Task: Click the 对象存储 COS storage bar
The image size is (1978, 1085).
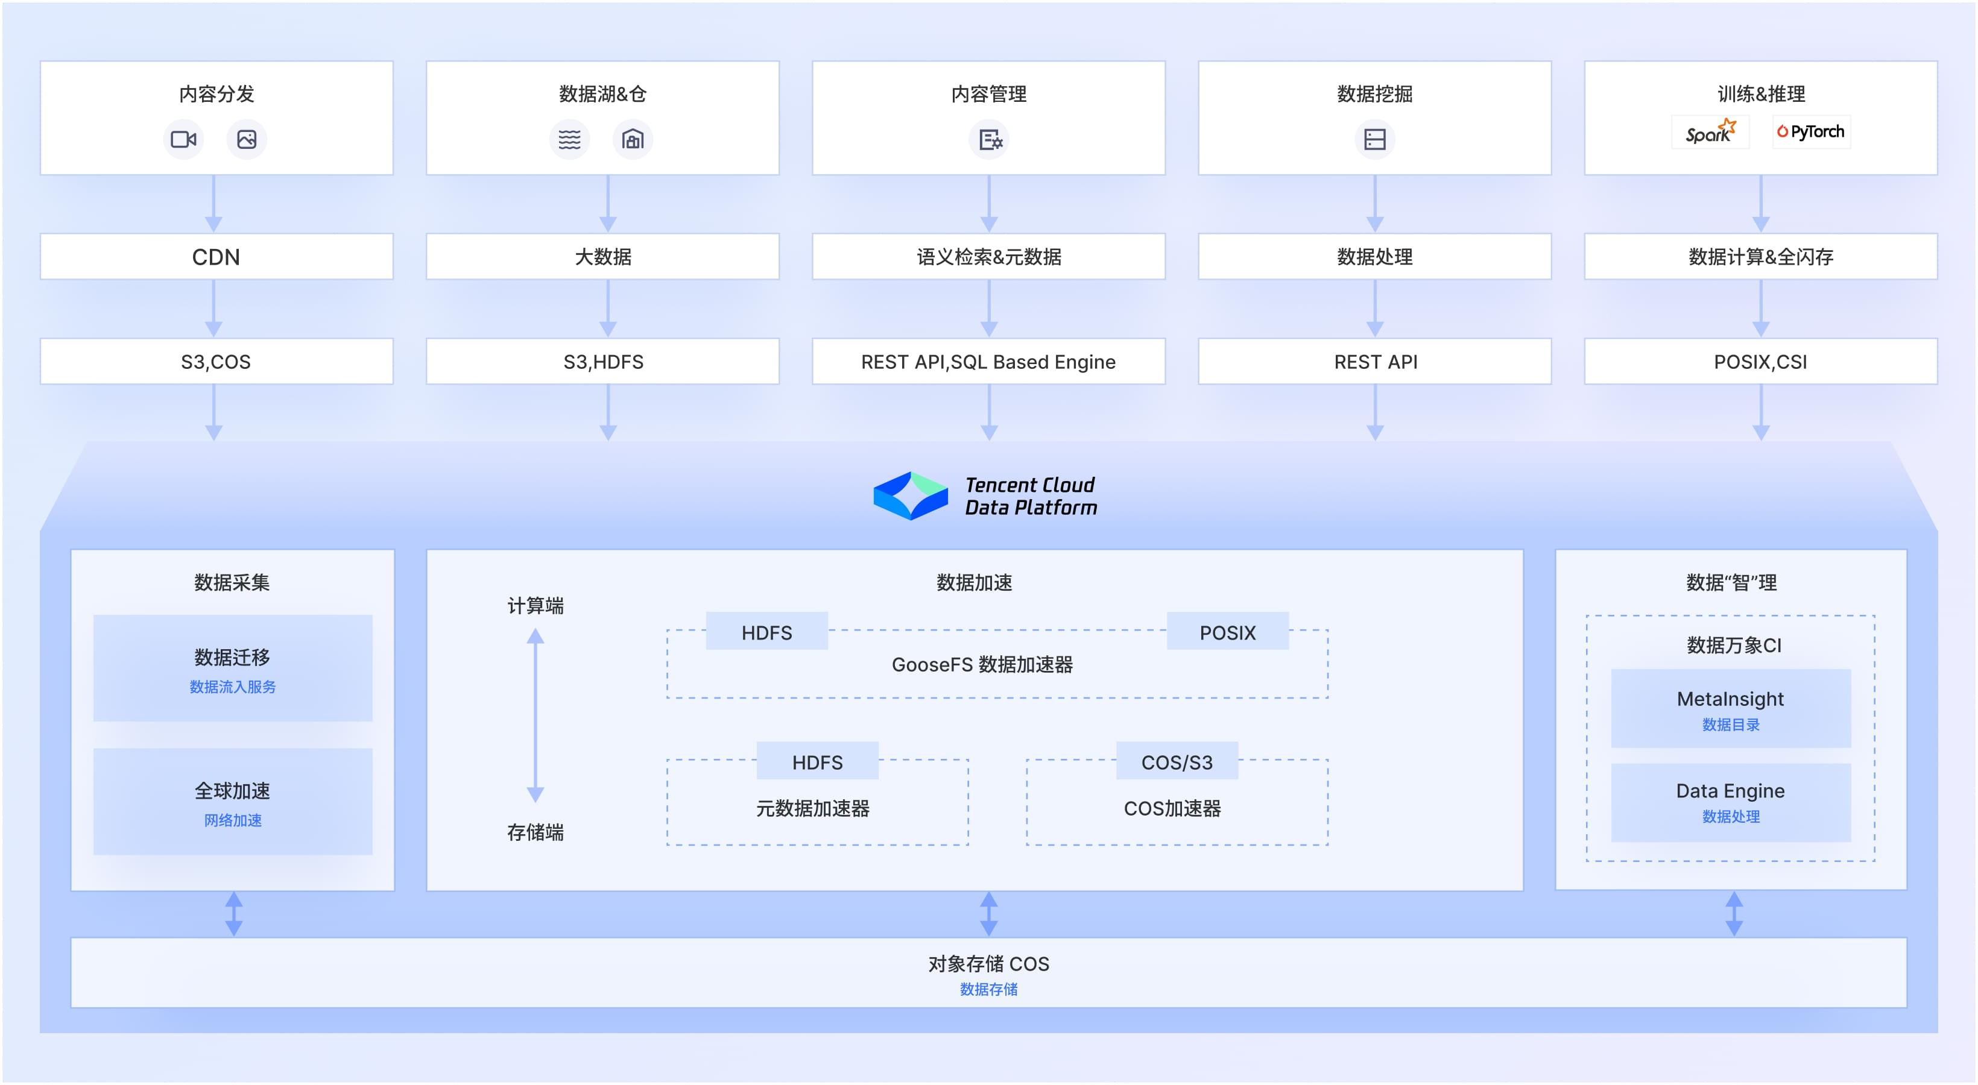Action: (988, 973)
